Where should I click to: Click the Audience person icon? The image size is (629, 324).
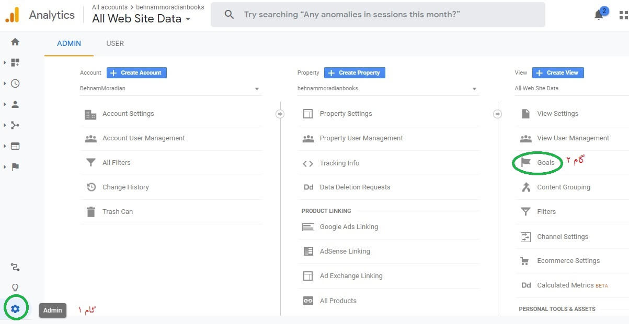[x=15, y=104]
